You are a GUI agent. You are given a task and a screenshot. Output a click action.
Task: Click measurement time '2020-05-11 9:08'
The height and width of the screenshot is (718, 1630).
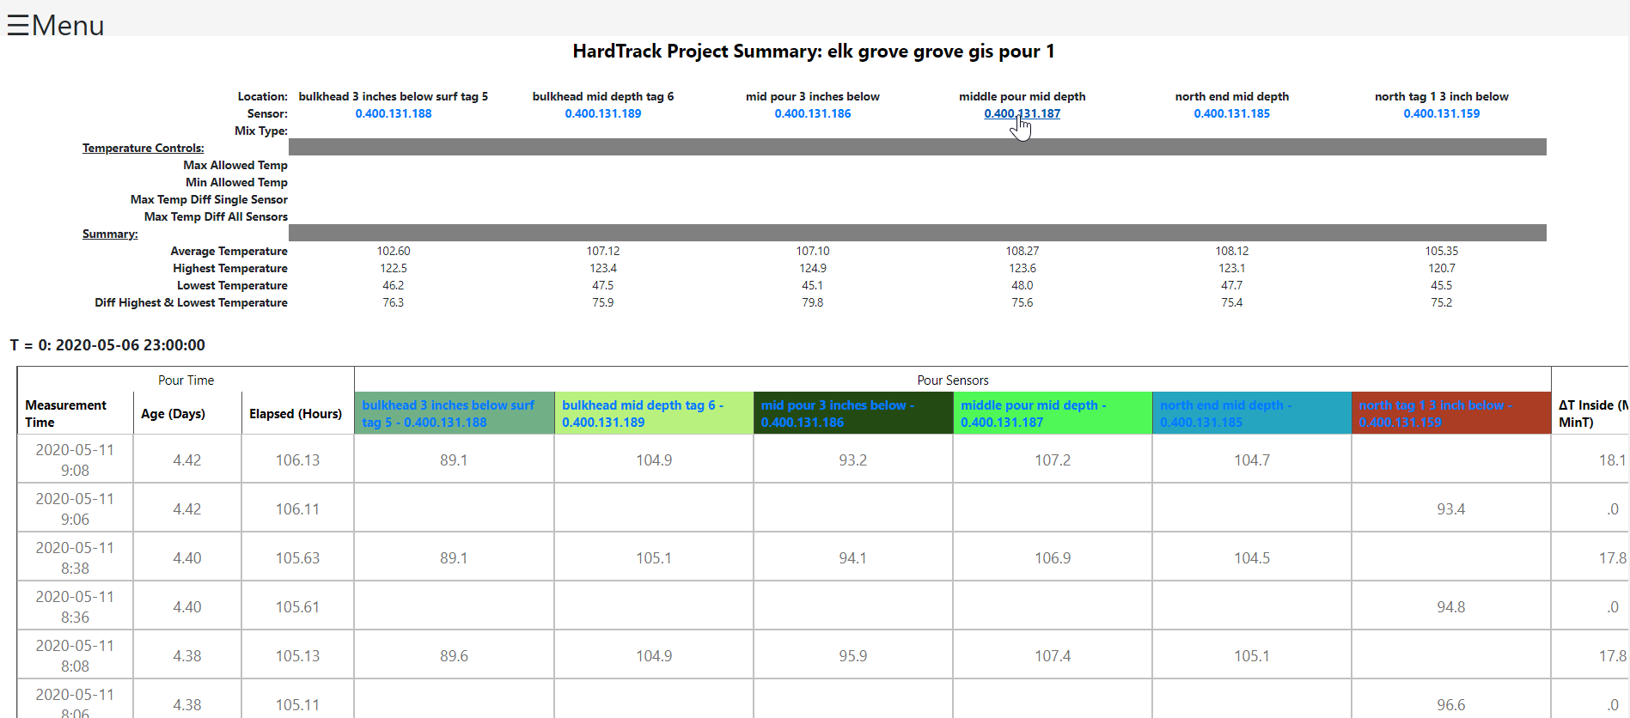75,459
